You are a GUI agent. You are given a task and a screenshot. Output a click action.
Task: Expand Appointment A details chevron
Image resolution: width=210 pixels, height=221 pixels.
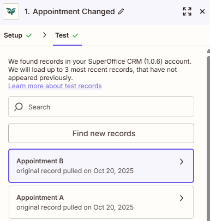click(181, 198)
